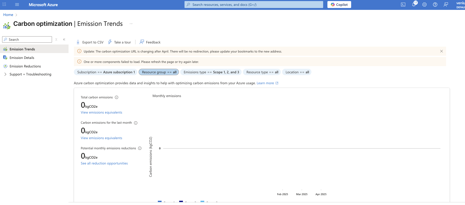The width and height of the screenshot is (465, 205).
Task: Select Emission Details in sidebar
Action: (x=22, y=58)
